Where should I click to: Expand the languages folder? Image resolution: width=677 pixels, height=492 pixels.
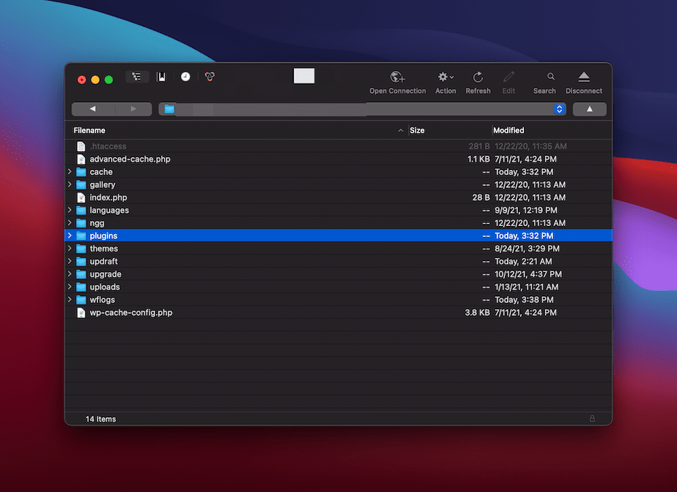pyautogui.click(x=70, y=210)
